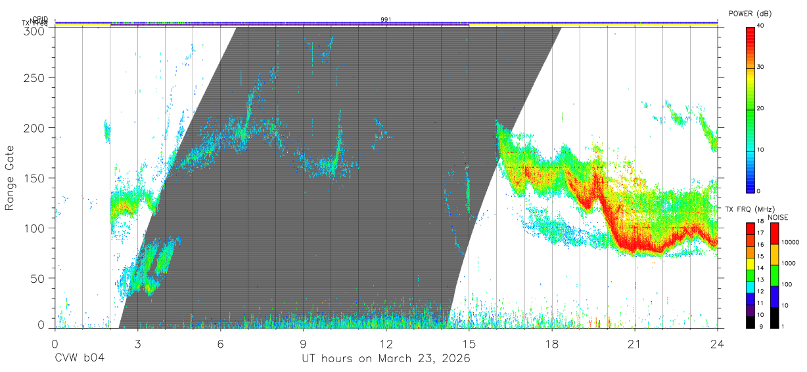Click the purple 10–11 MHz TX FRQ swatch

pyautogui.click(x=750, y=310)
